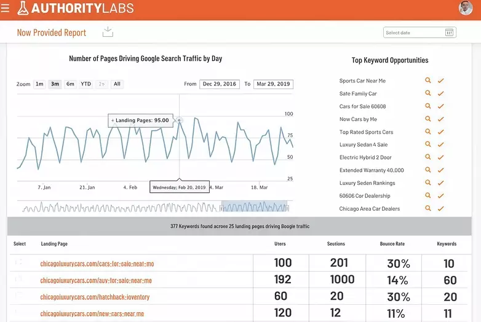481x322 pixels.
Task: Check mark for Now Cars by Me
Action: pyautogui.click(x=441, y=119)
